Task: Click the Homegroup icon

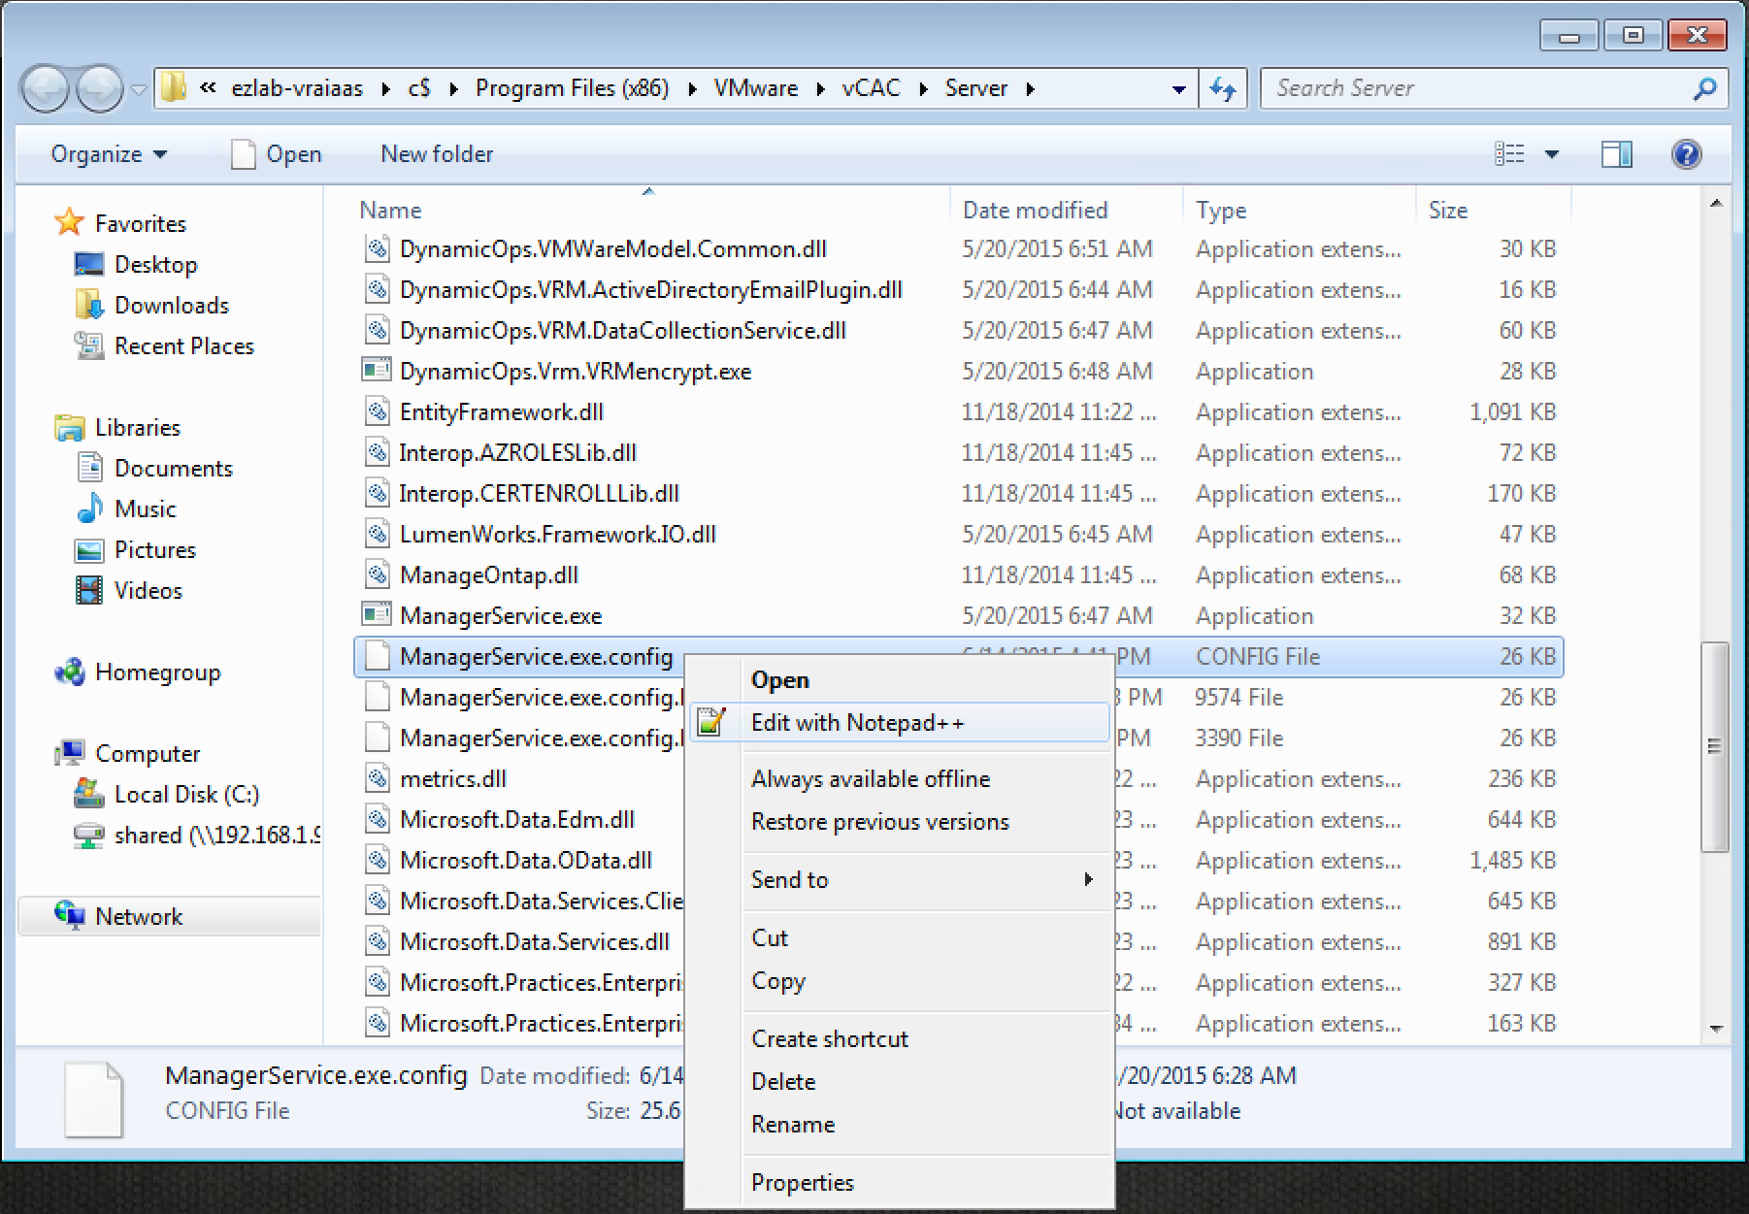Action: (x=69, y=672)
